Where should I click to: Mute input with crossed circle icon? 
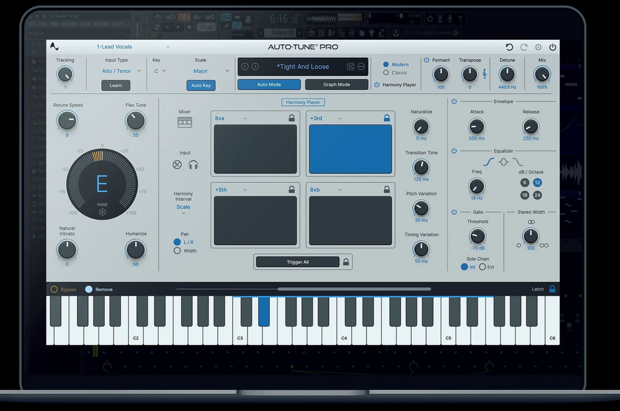[177, 164]
